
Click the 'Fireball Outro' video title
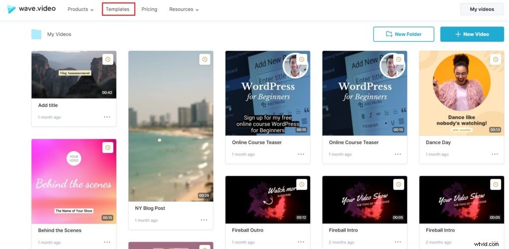tap(248, 230)
